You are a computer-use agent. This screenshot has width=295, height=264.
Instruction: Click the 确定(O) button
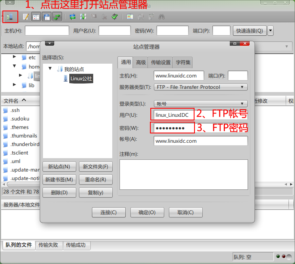point(147,212)
